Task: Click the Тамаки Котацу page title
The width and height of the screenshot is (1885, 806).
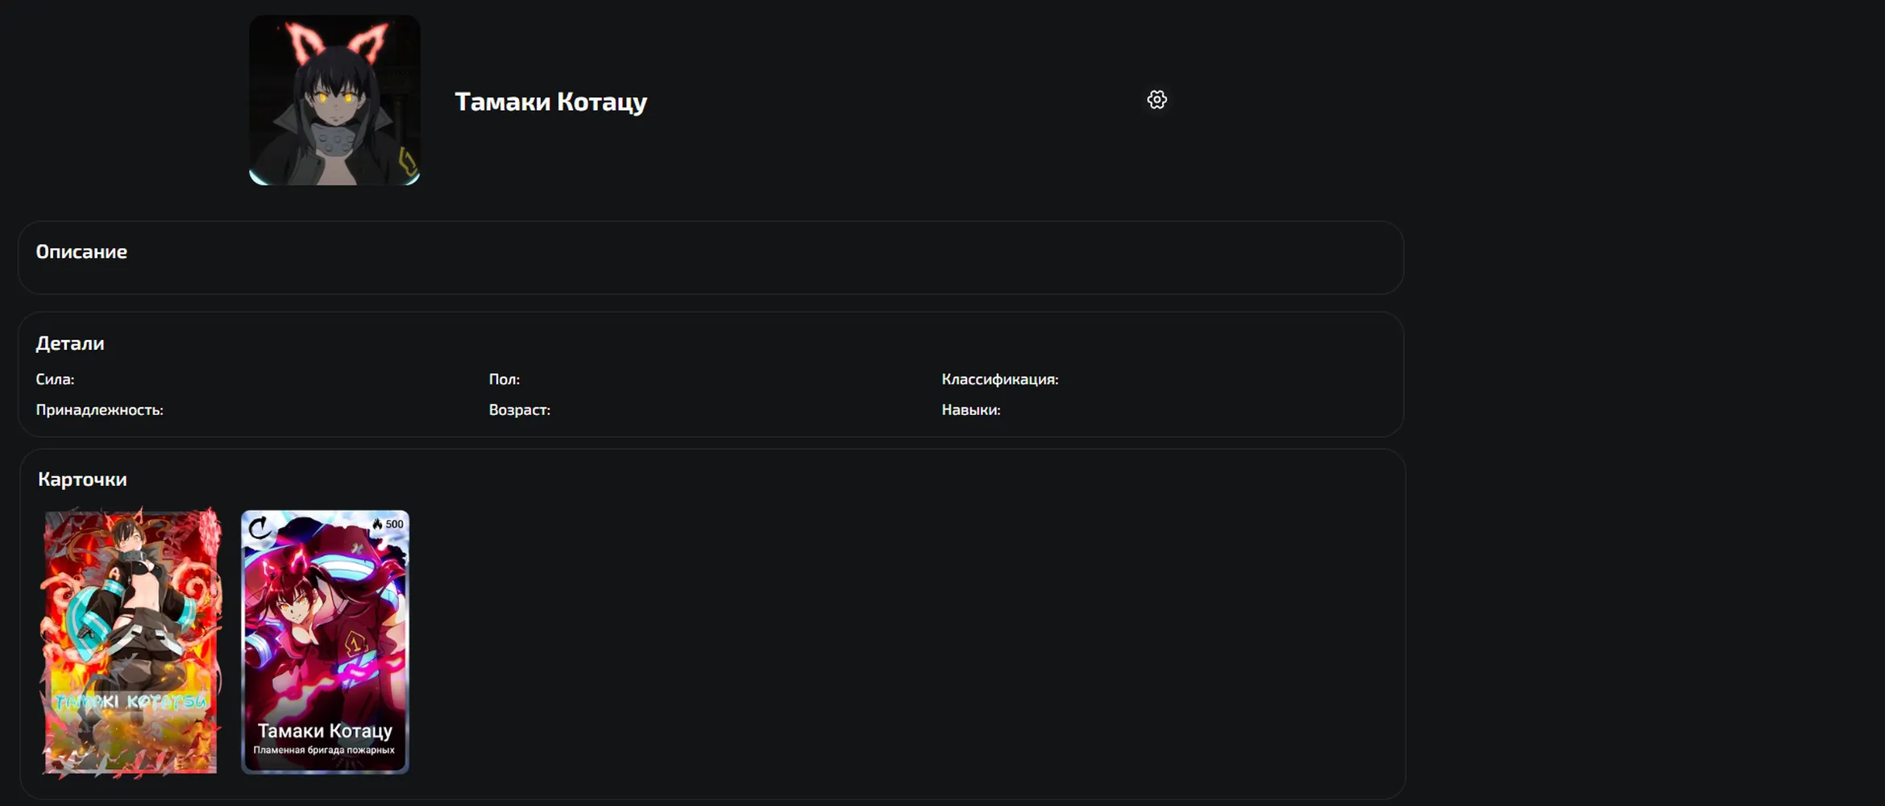Action: pyautogui.click(x=550, y=102)
